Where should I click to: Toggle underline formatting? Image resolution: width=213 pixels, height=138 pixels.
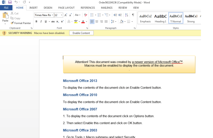coord(46,22)
